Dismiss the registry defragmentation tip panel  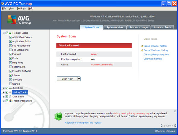coord(175,111)
